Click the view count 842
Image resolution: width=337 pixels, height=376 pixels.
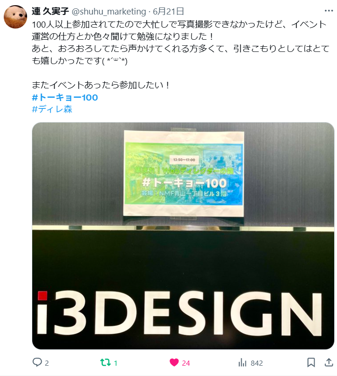pos(257,363)
